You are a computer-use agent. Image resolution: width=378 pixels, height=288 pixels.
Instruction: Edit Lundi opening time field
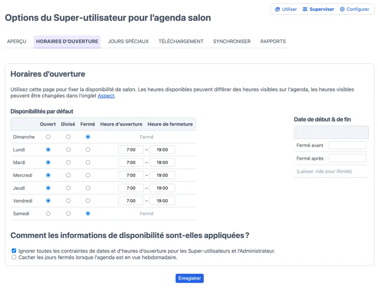point(131,150)
